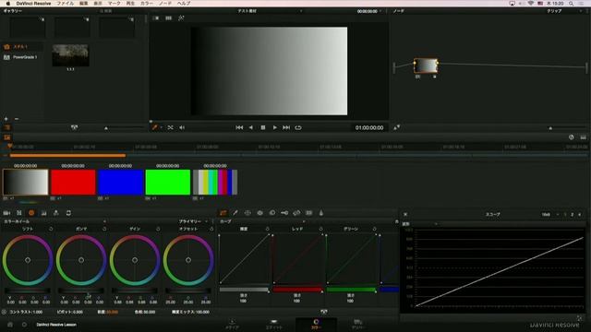The width and height of the screenshot is (591, 332).
Task: Open the viewer timecode dropdown at top
Action: [369, 11]
